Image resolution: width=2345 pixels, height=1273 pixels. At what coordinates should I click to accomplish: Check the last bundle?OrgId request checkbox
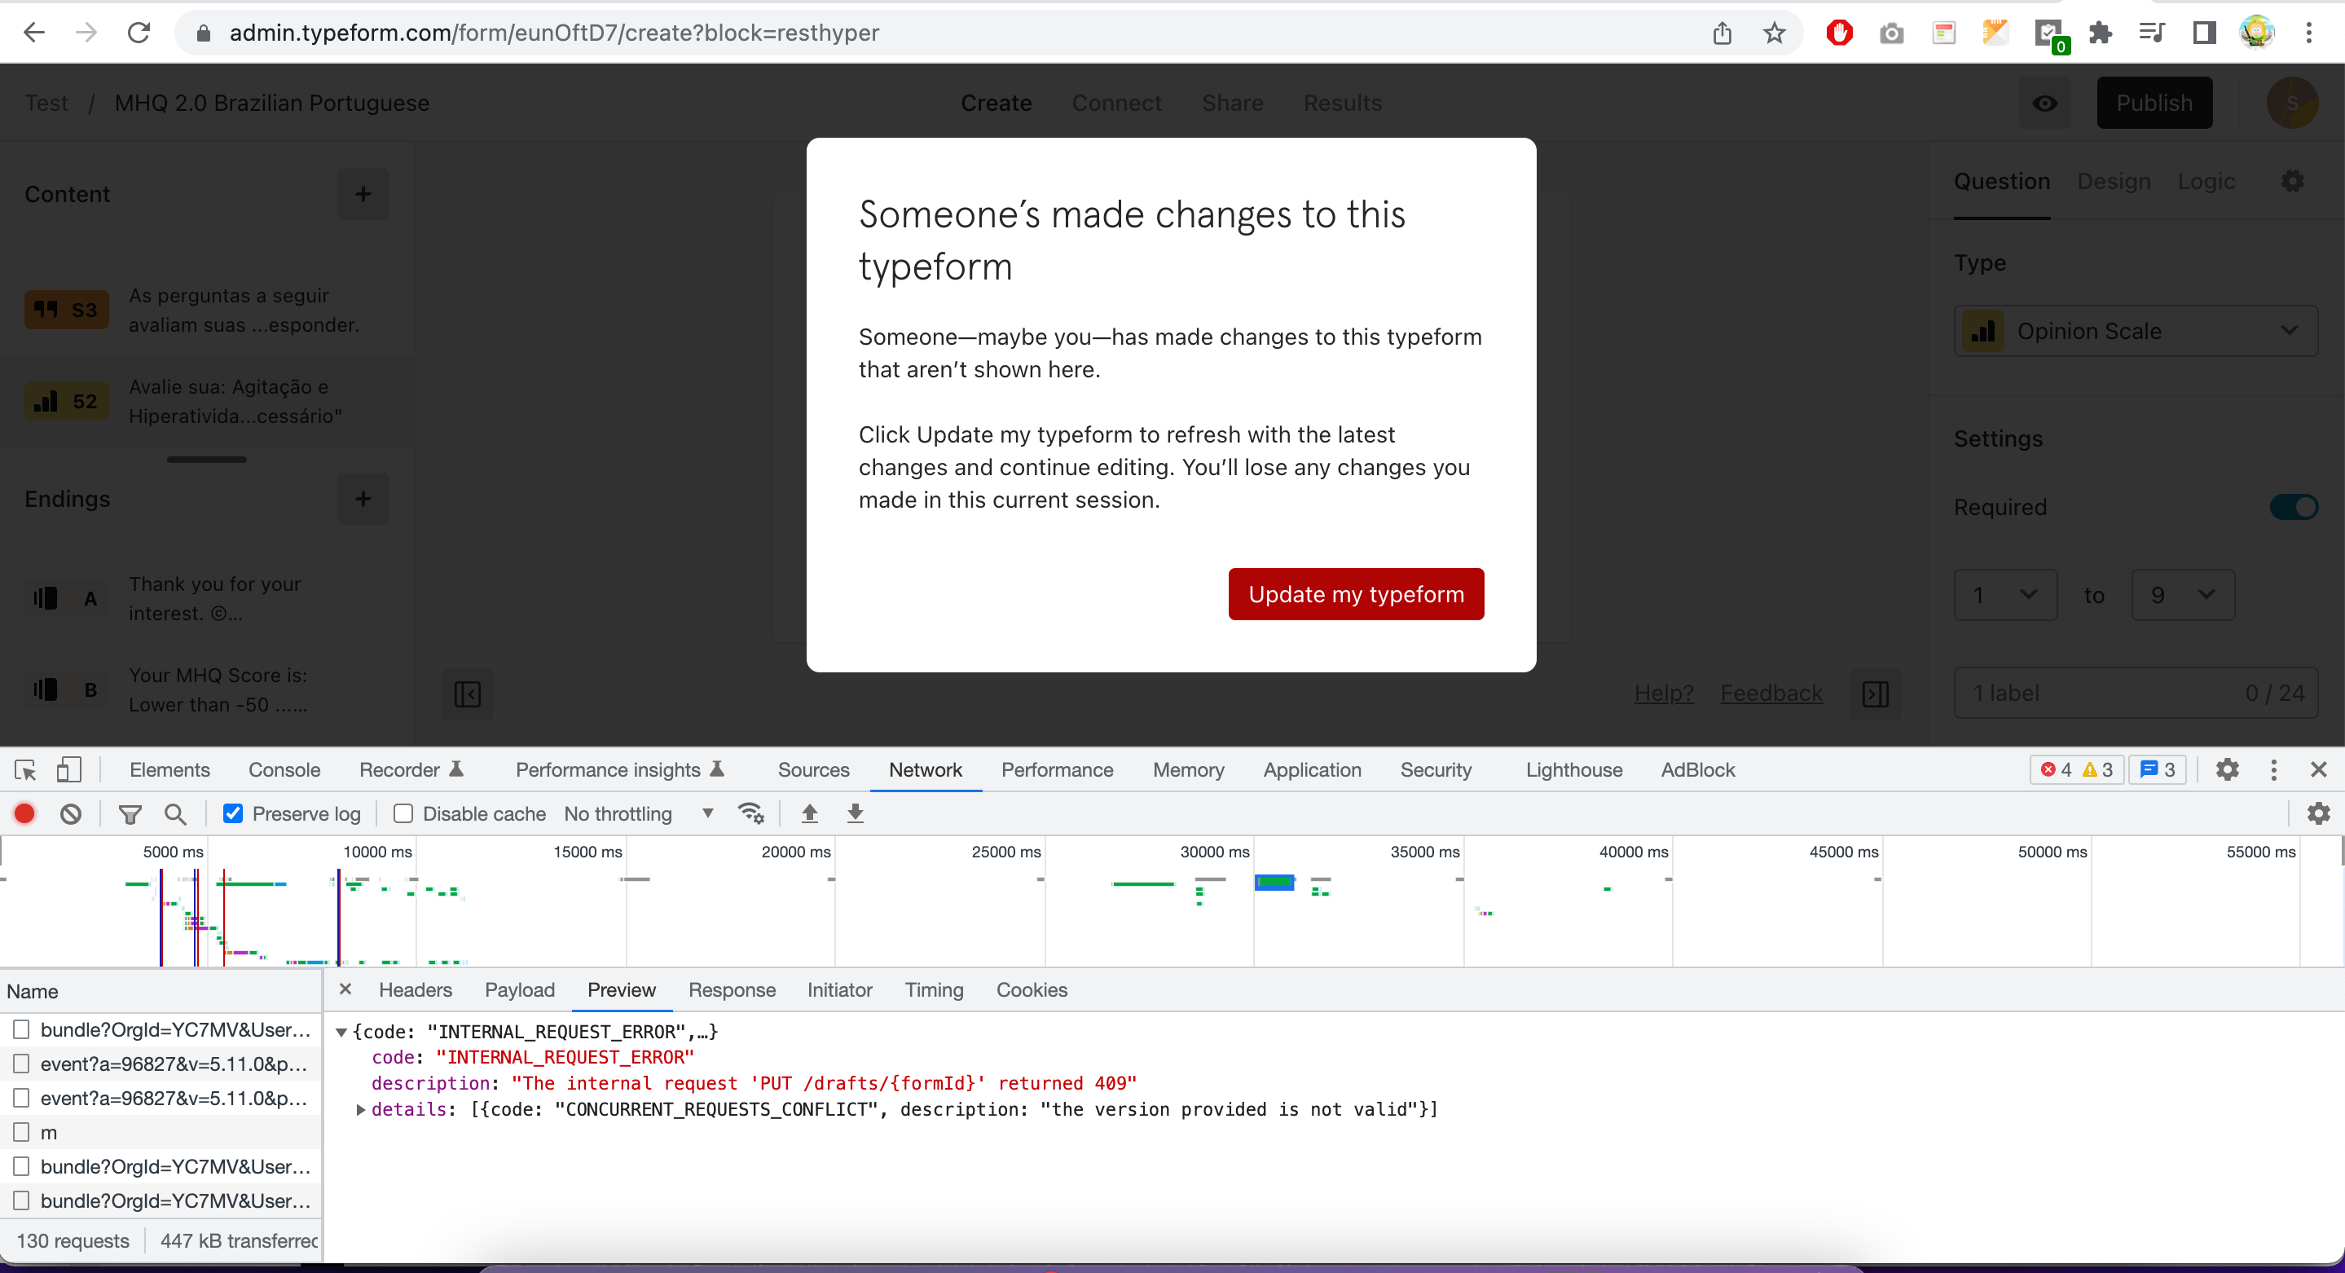click(x=22, y=1201)
